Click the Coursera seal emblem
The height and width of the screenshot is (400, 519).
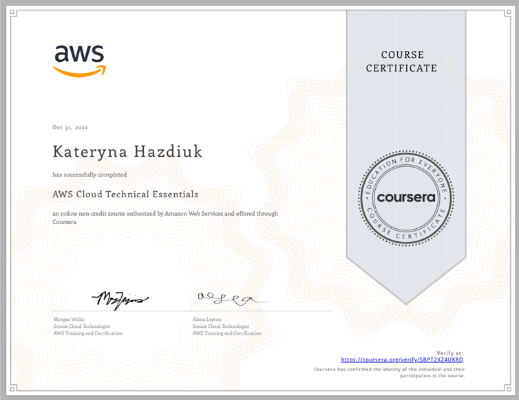(406, 198)
